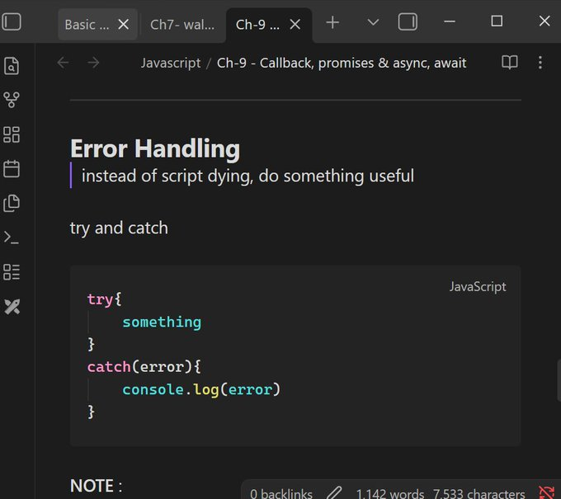Navigate back with the left arrow

(x=63, y=63)
